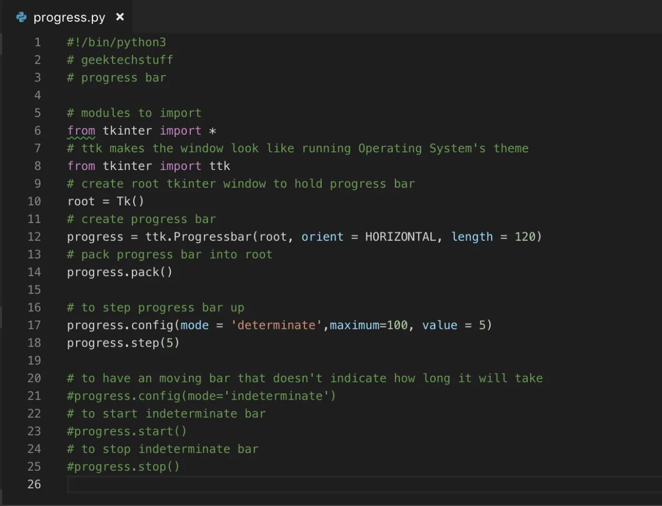The height and width of the screenshot is (506, 662).
Task: Click the number 120 in the length argument
Action: (x=525, y=237)
